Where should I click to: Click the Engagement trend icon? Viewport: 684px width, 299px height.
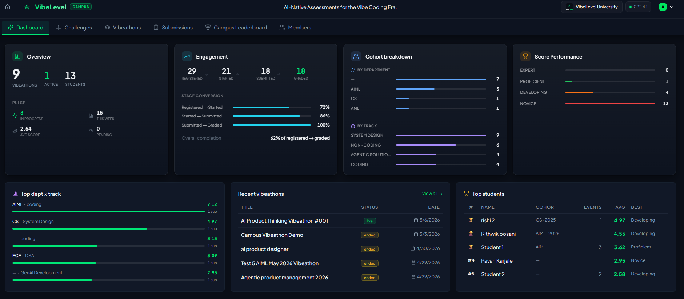point(187,56)
